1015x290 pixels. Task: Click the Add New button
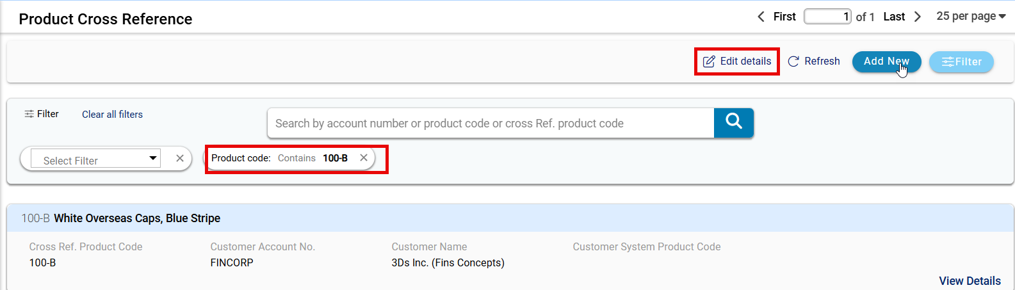click(x=886, y=61)
